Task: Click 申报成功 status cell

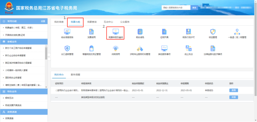Action: 209,90
